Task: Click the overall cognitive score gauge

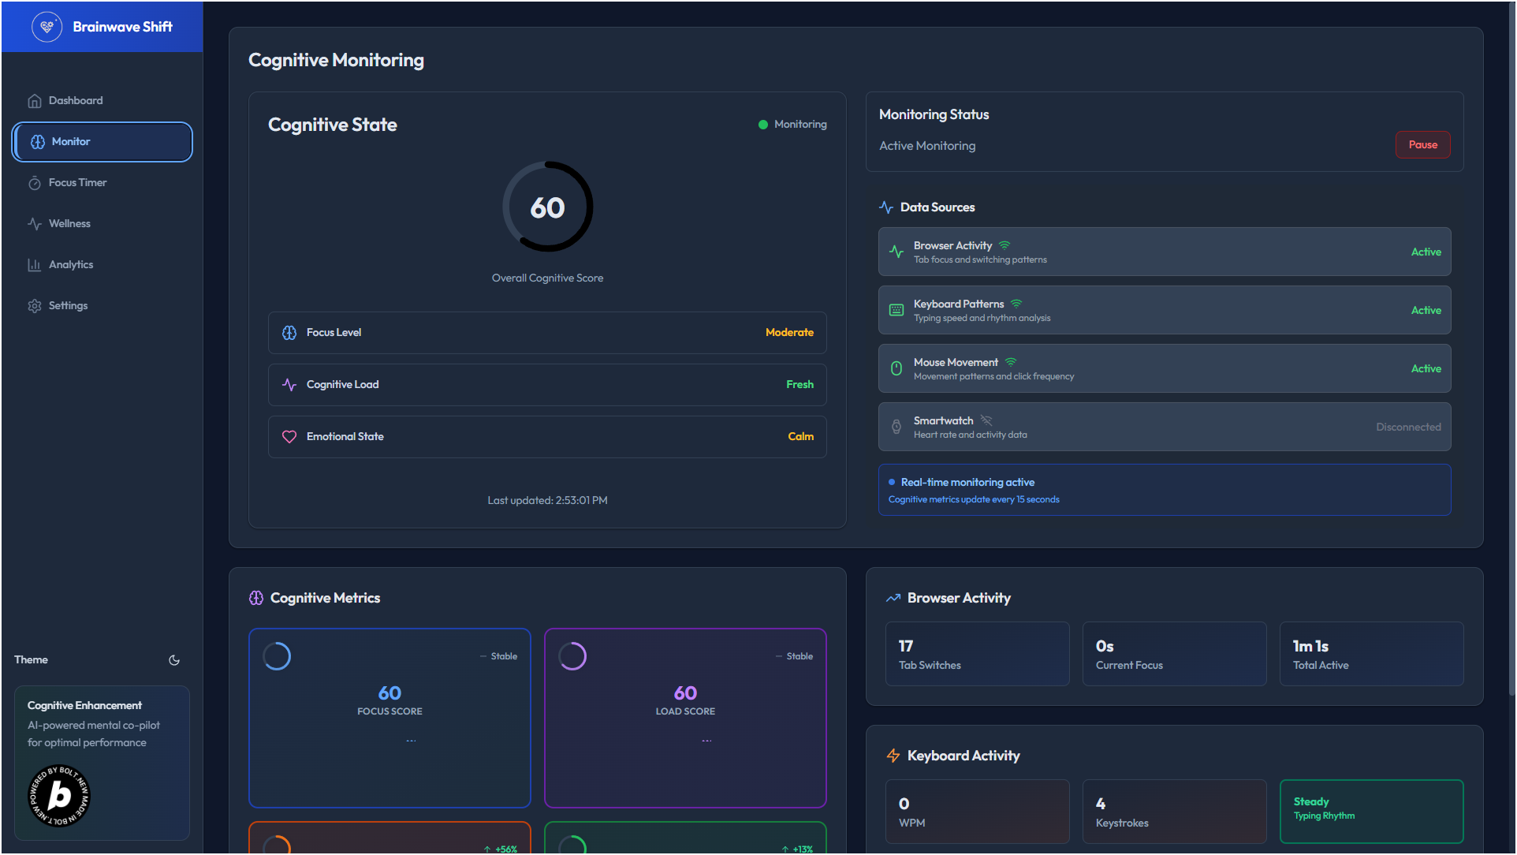Action: (547, 207)
